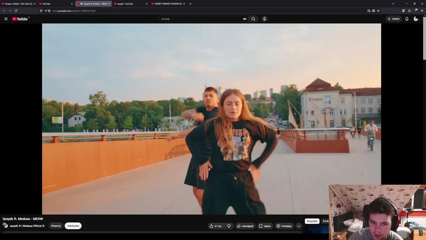Start voice search with microphone icon

[x=265, y=19]
